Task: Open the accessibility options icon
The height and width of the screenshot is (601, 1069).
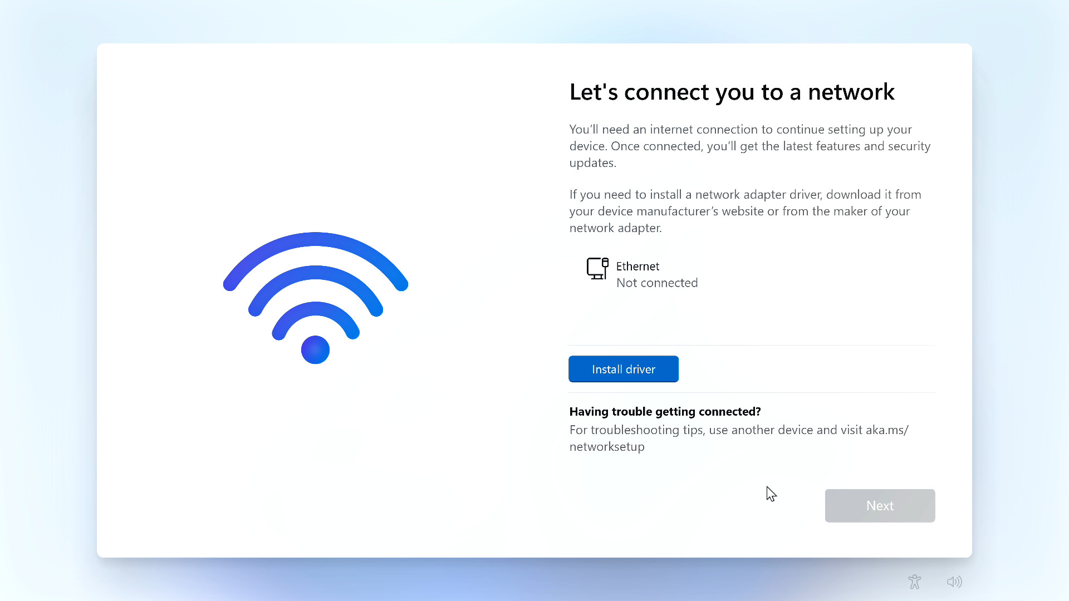Action: [914, 582]
